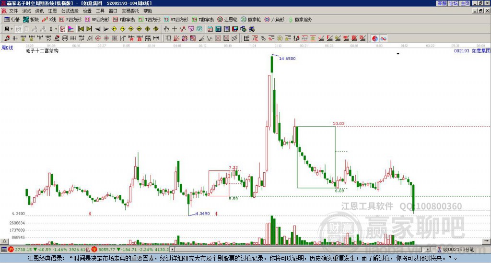Open the 江恩 menu
Image resolution: width=491 pixels, height=263 pixels.
pos(52,11)
